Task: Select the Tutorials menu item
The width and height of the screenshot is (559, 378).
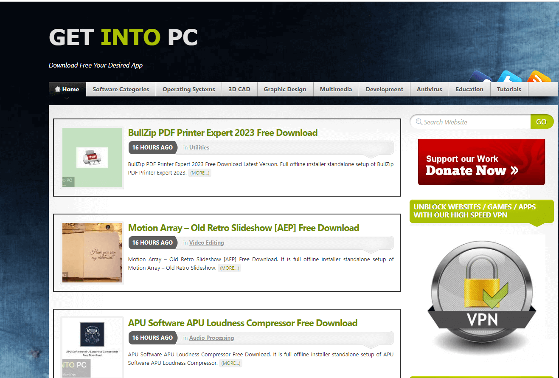Action: (509, 89)
